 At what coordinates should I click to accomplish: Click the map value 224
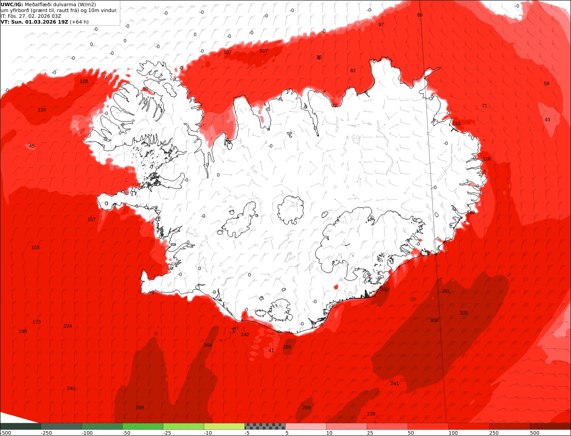(68, 326)
